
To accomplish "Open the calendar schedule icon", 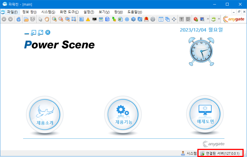I will point(101,19).
